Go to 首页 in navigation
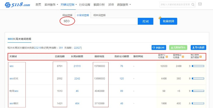The width and height of the screenshot is (213, 108). [38, 5]
